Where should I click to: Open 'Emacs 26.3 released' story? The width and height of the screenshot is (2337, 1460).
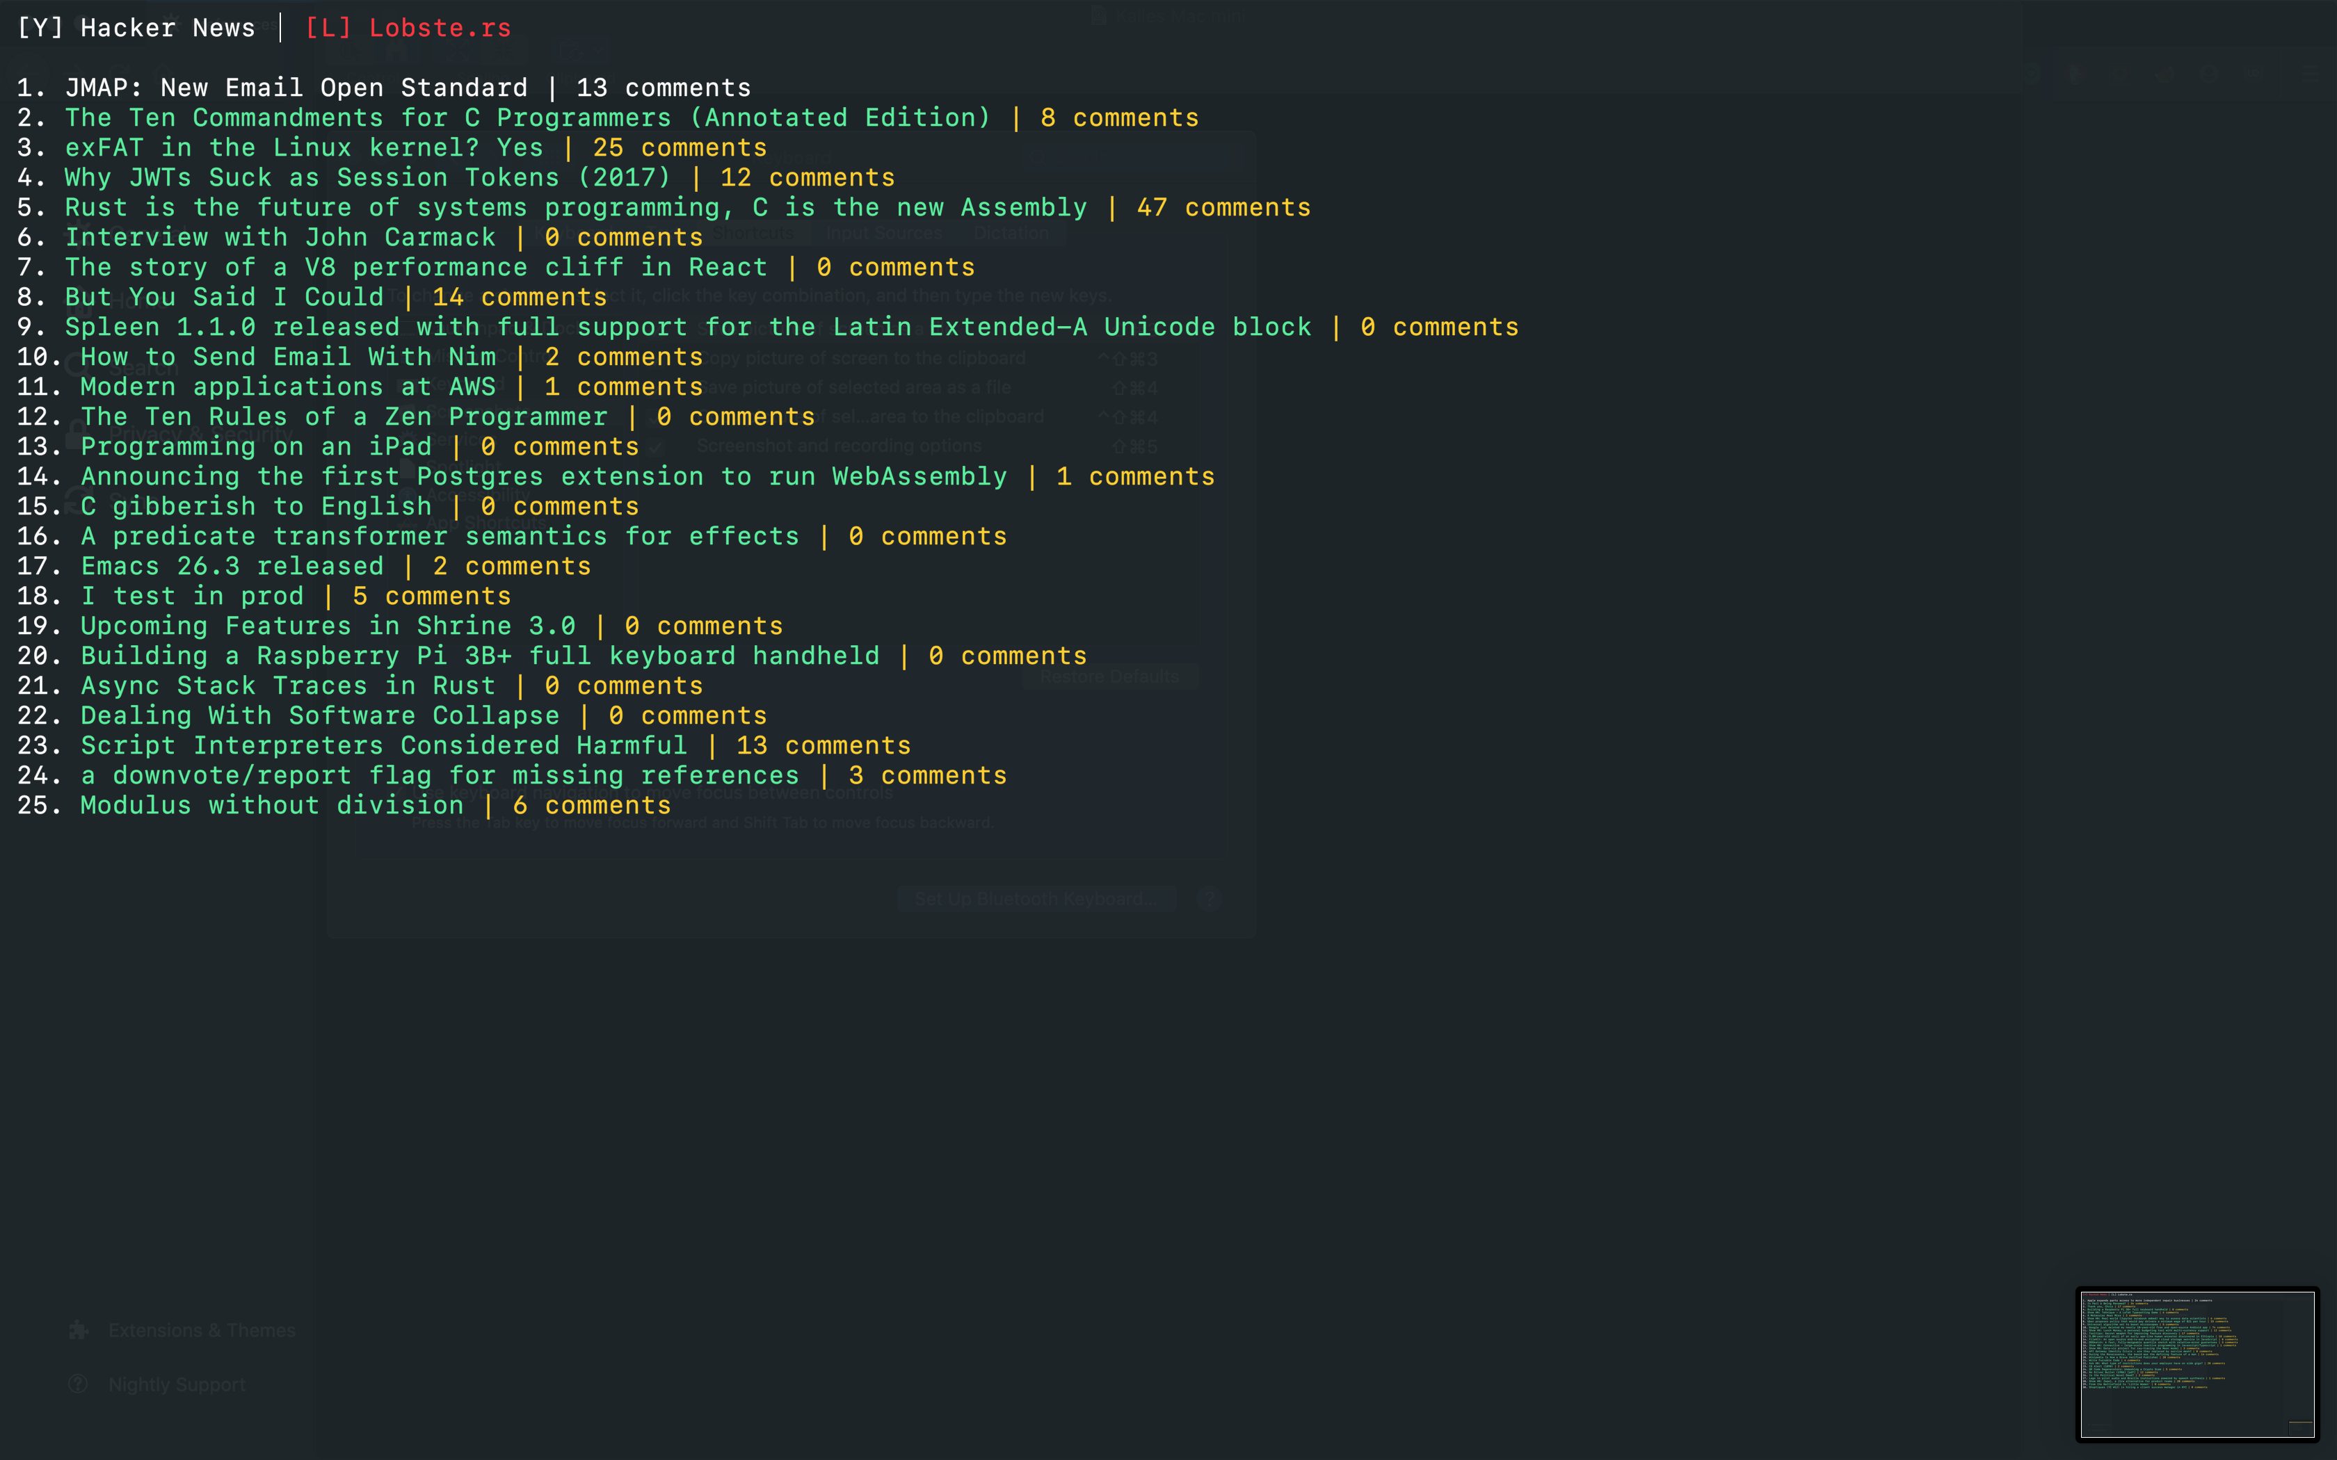pos(232,567)
